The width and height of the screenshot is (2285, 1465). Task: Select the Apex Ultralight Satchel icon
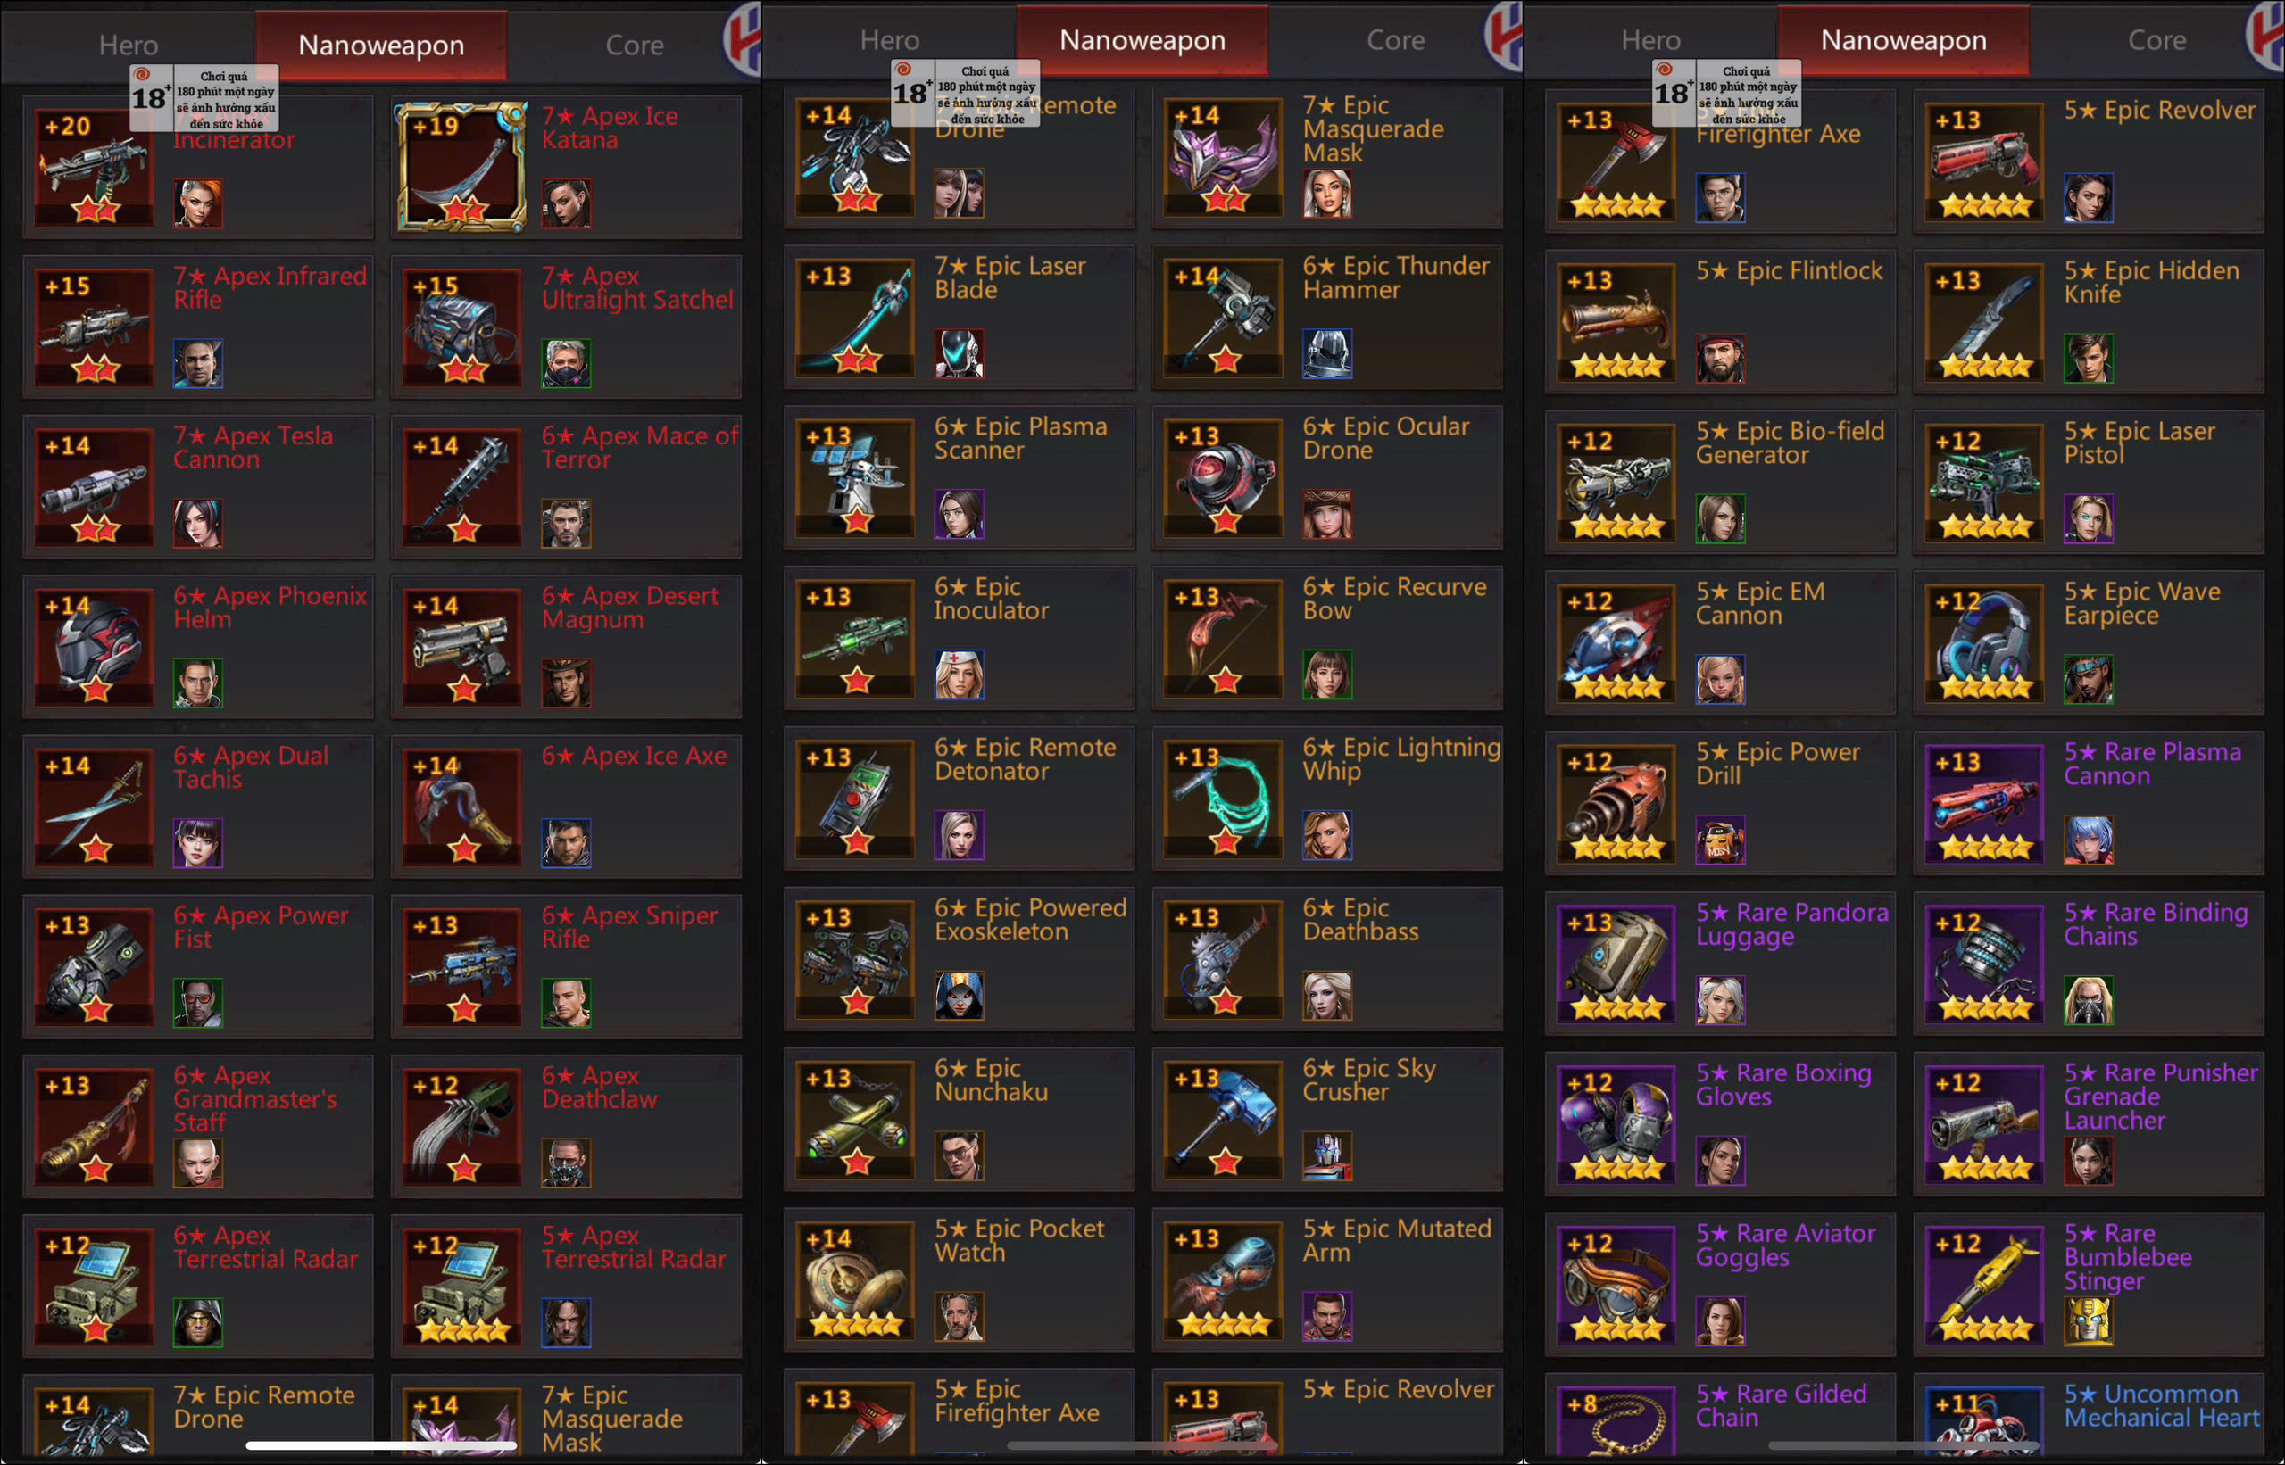tap(461, 327)
